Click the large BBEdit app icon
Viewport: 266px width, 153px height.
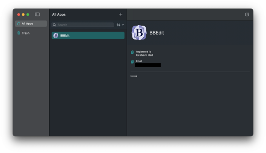click(139, 33)
